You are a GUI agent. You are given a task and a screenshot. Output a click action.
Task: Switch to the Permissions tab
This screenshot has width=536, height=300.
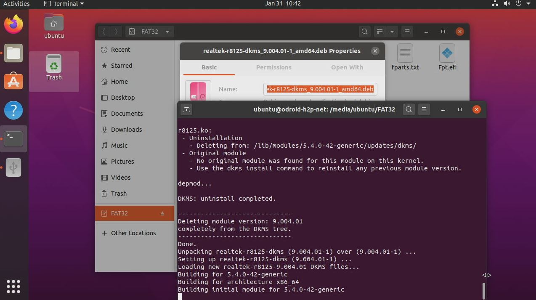273,67
